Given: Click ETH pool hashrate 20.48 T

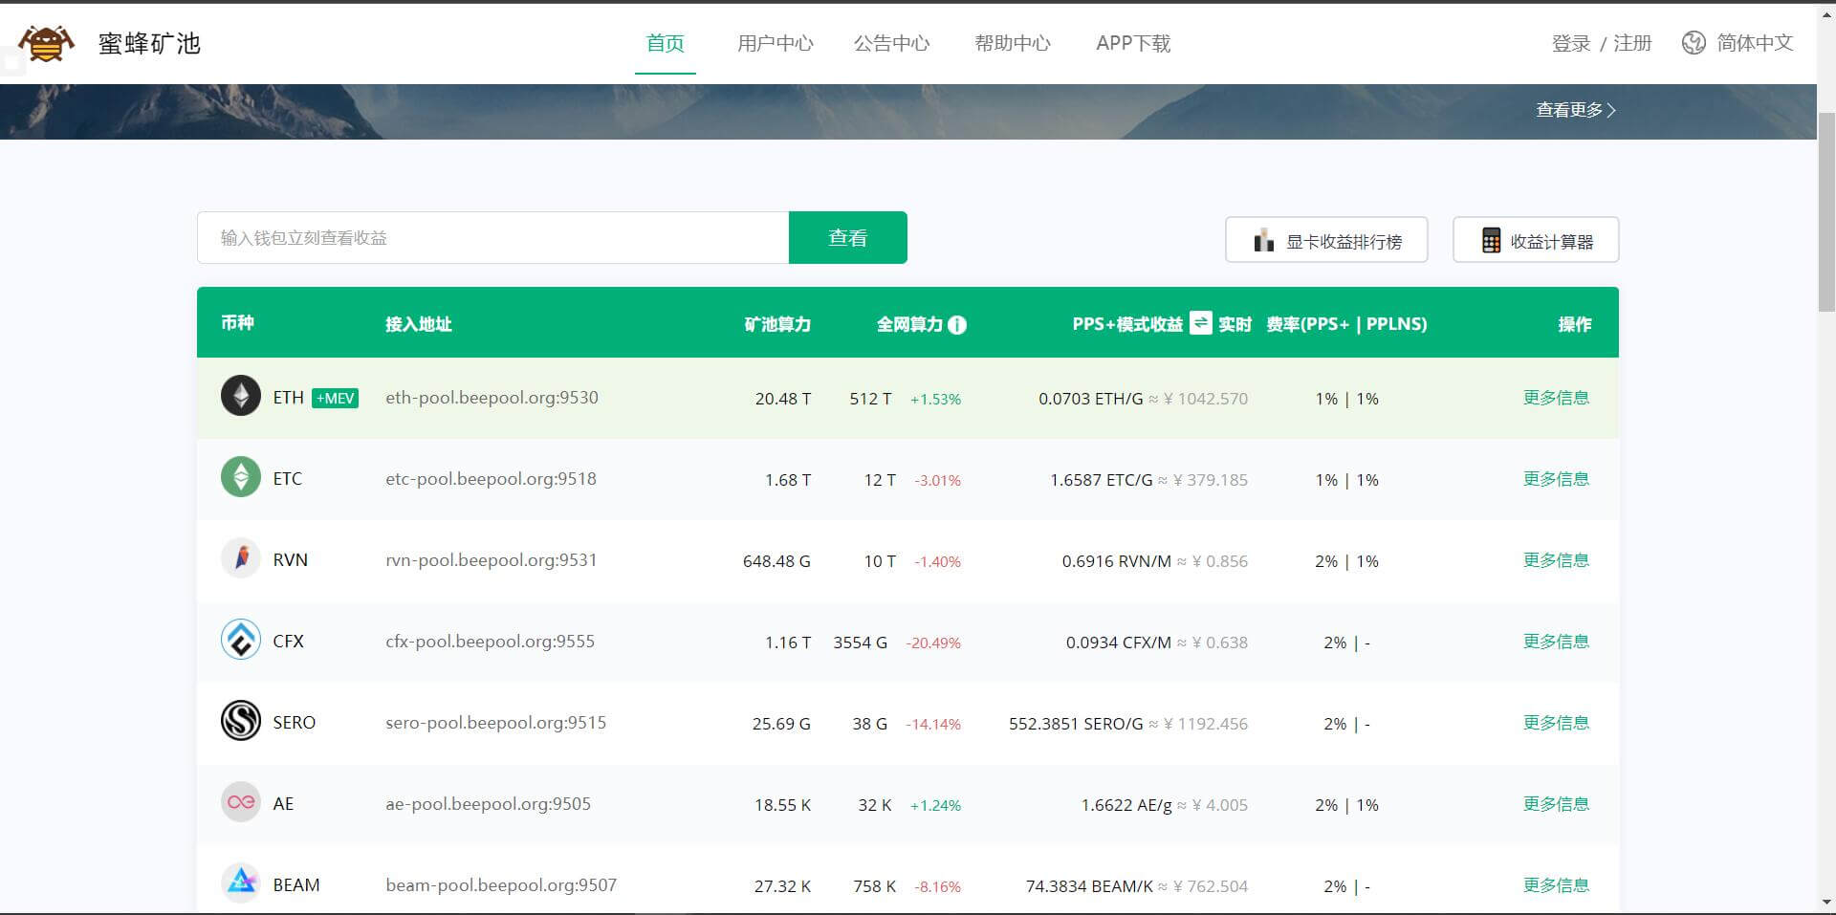Looking at the screenshot, I should (782, 399).
